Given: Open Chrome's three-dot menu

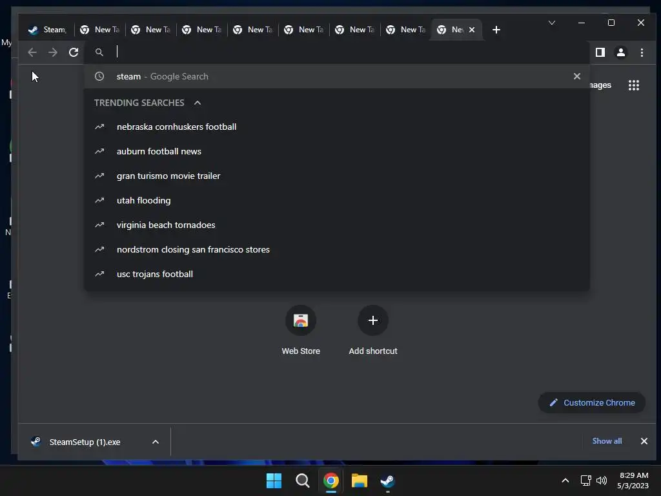Looking at the screenshot, I should [x=642, y=52].
